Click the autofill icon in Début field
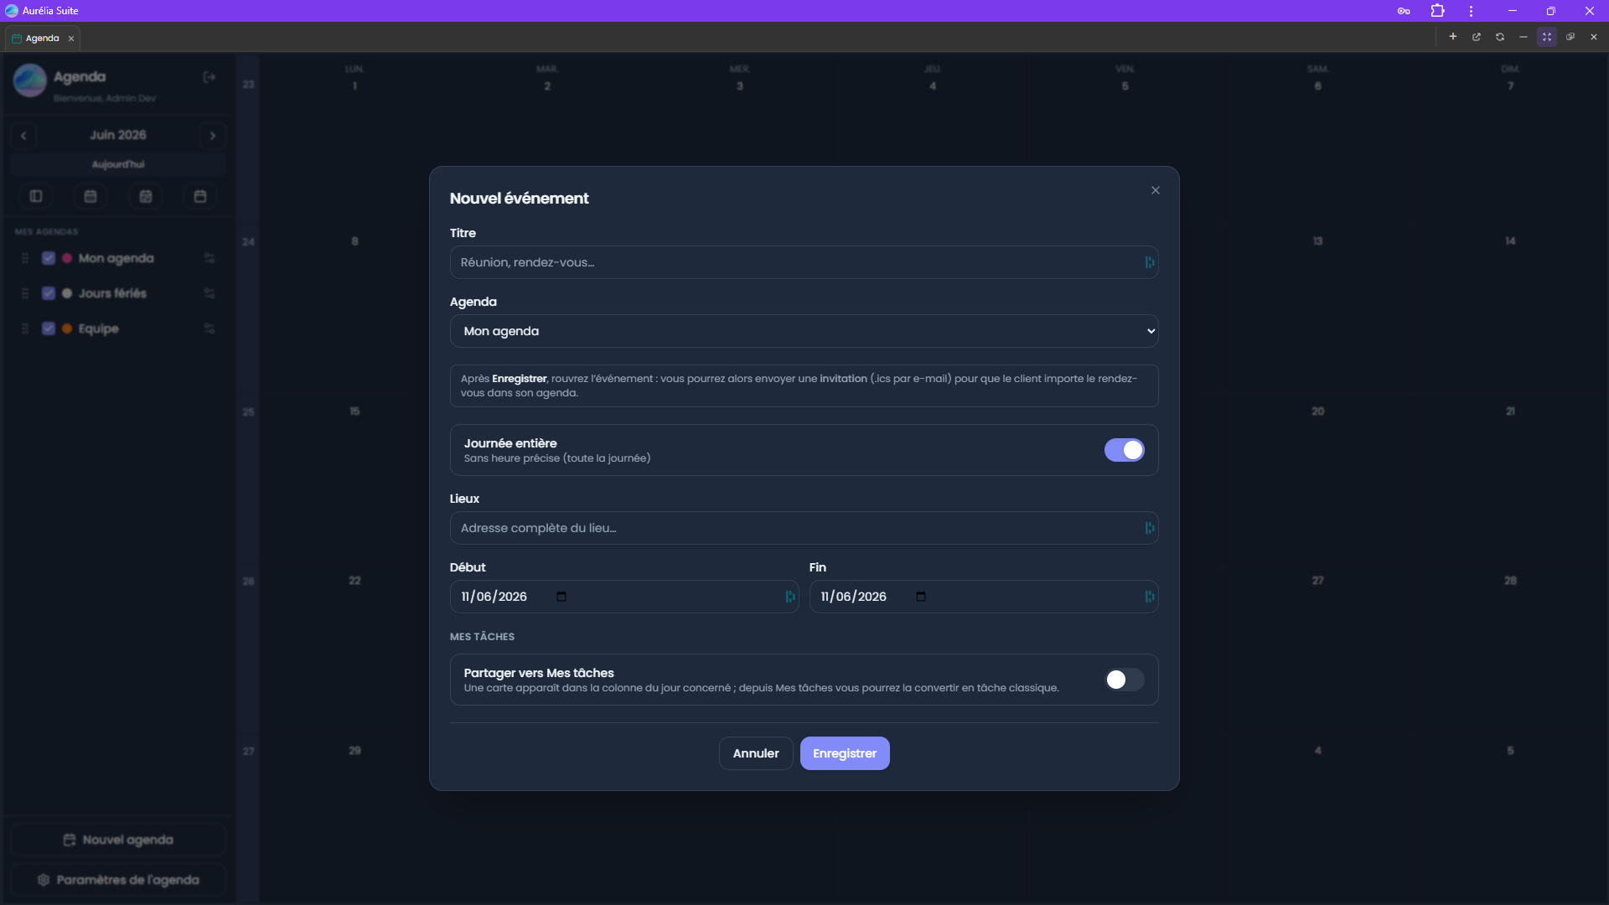This screenshot has height=905, width=1609. click(x=789, y=597)
